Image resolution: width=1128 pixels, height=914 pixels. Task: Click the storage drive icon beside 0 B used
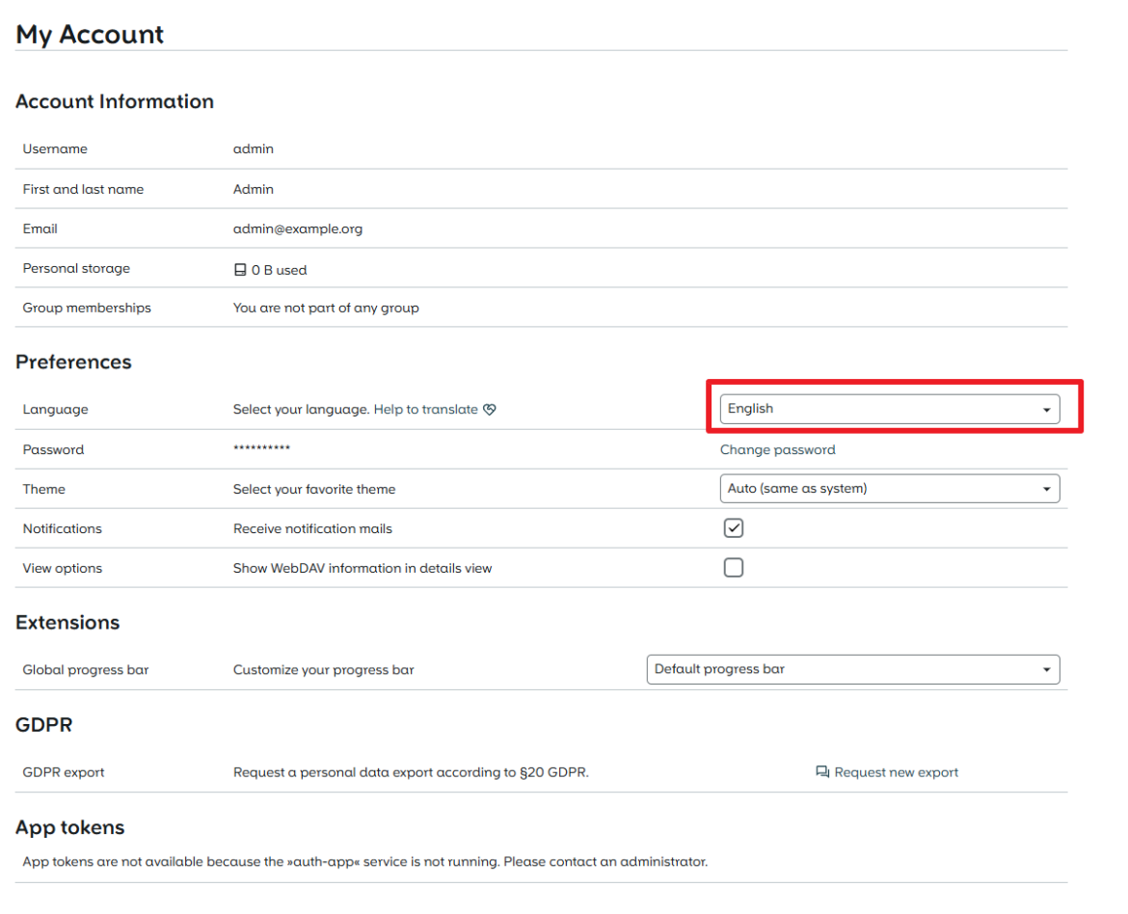tap(240, 270)
